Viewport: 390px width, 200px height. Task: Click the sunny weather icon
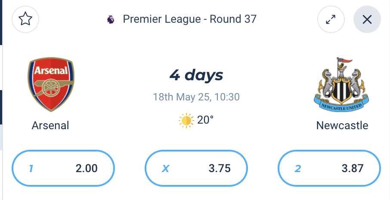tap(186, 121)
